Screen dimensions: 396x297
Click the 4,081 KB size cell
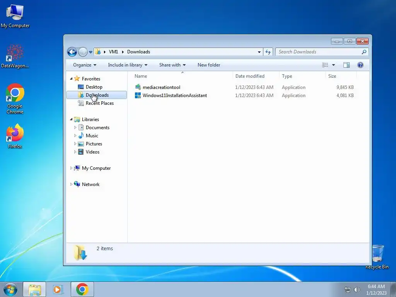345,96
